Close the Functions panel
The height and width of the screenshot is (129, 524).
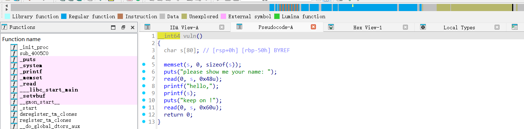(x=132, y=28)
